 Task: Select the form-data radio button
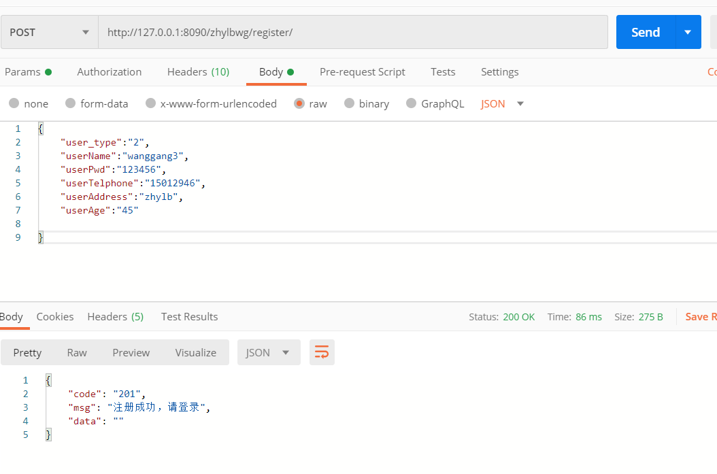click(x=71, y=103)
